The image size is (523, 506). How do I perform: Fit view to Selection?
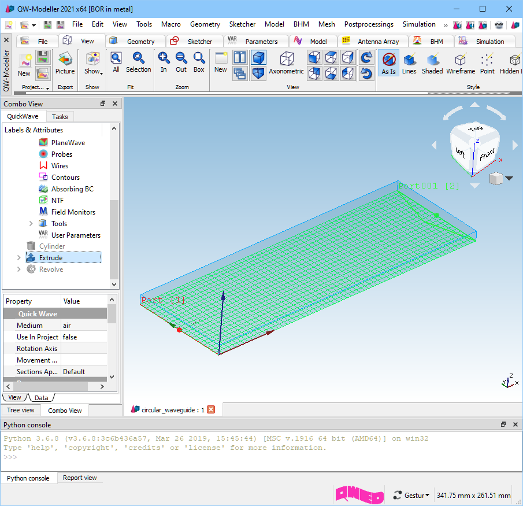click(x=139, y=62)
